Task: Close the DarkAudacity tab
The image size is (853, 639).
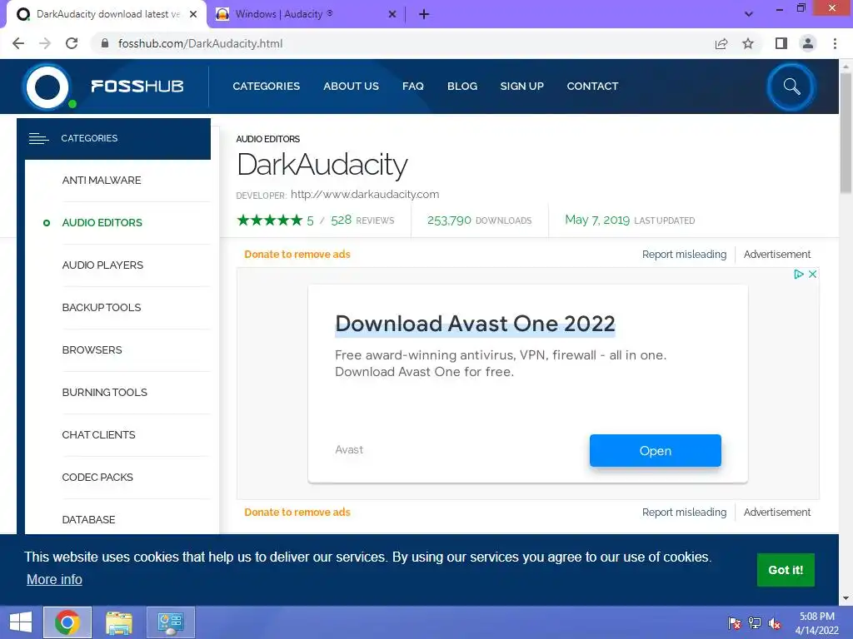Action: (193, 14)
